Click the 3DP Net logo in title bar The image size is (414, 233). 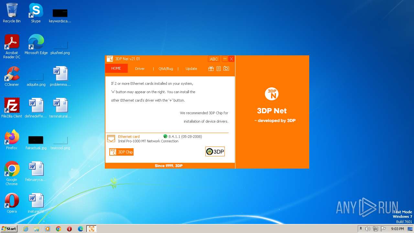pyautogui.click(x=110, y=59)
